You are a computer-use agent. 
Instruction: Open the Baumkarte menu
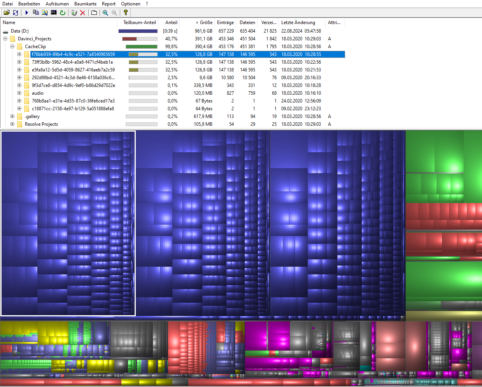(x=85, y=4)
